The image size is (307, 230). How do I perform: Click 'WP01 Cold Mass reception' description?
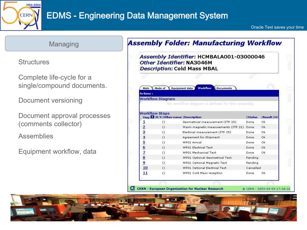pos(202,173)
